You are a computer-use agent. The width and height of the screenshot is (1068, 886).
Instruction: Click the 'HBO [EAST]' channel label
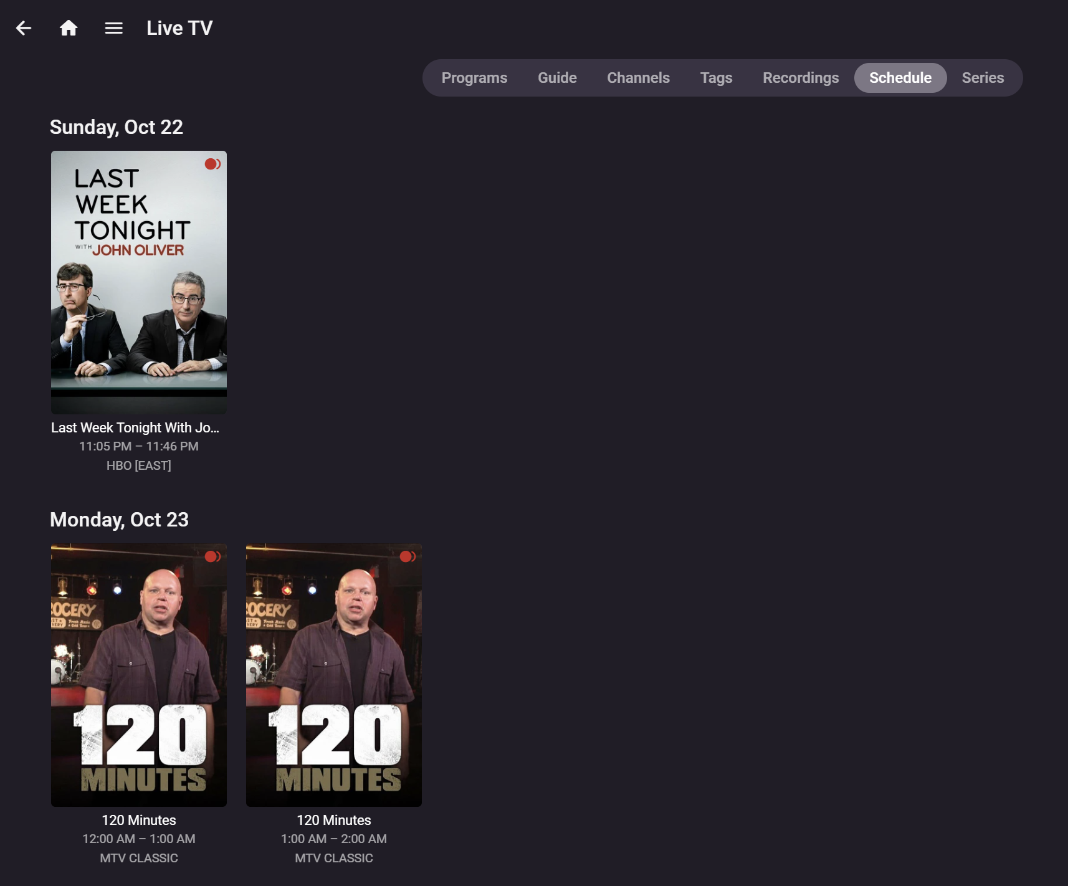[139, 465]
